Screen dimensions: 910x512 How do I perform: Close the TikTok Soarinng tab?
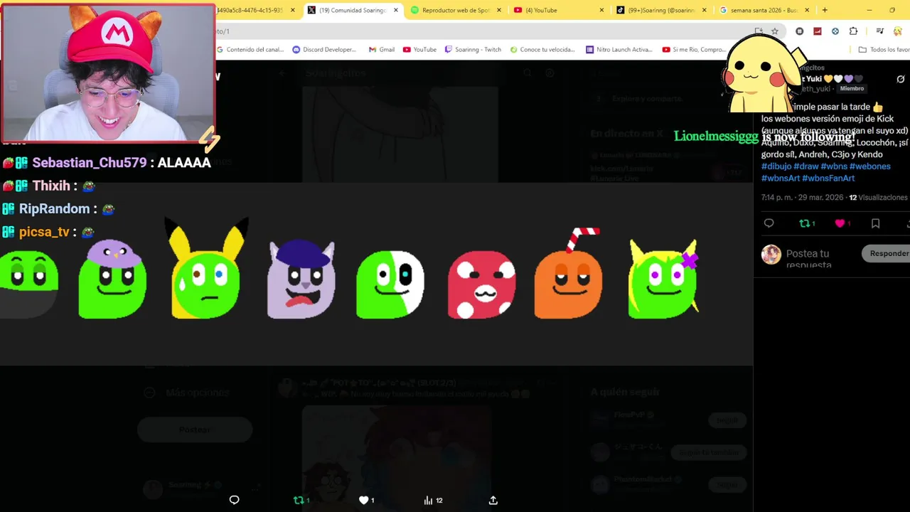coord(705,10)
